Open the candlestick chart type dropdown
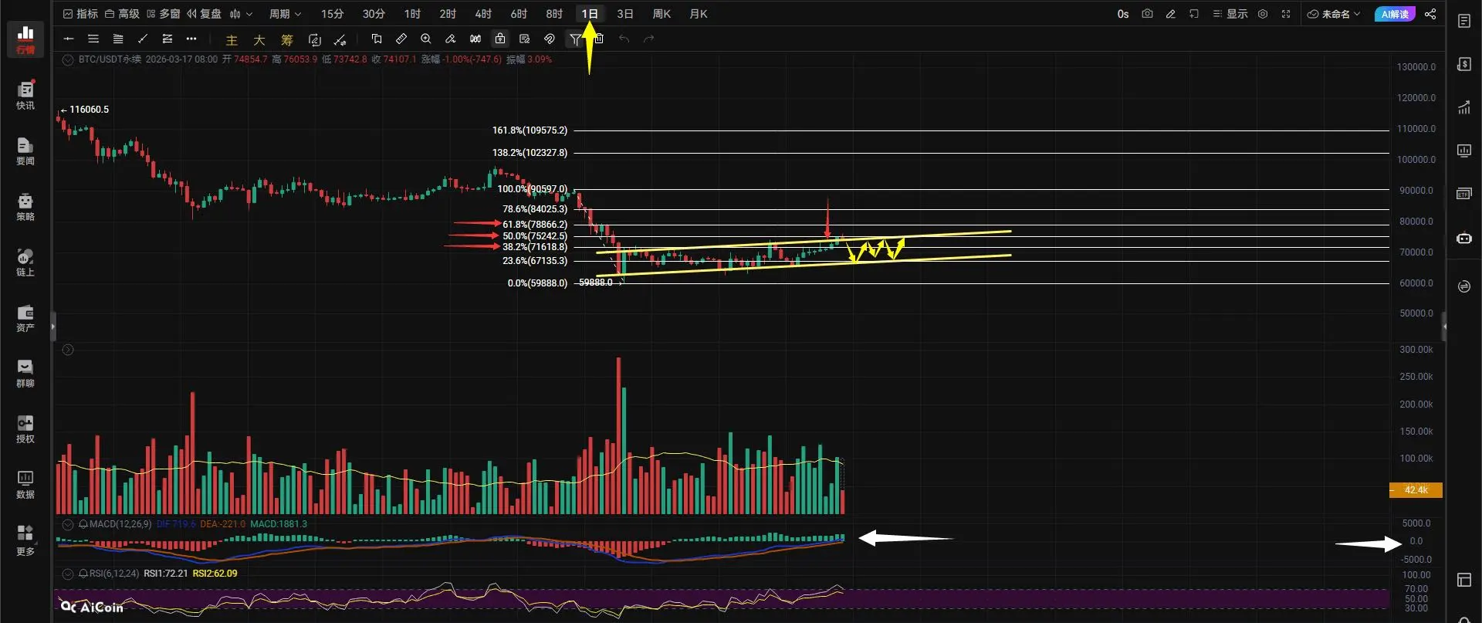 click(x=241, y=14)
